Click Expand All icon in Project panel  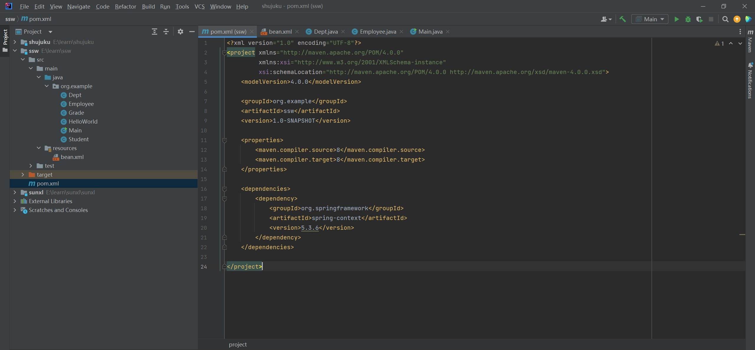point(155,32)
